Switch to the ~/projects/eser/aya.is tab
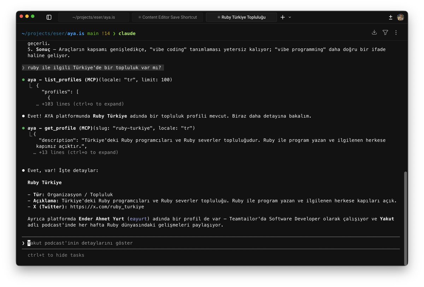 point(94,17)
